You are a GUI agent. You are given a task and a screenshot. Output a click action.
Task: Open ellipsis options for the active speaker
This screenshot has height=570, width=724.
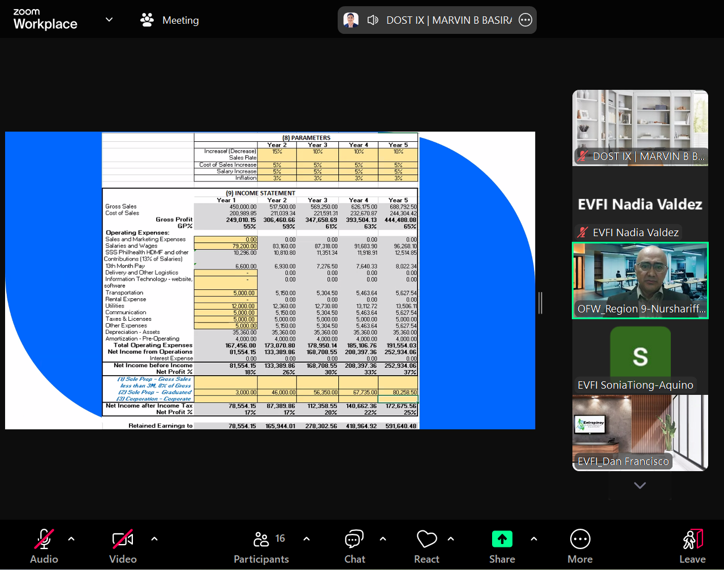525,20
